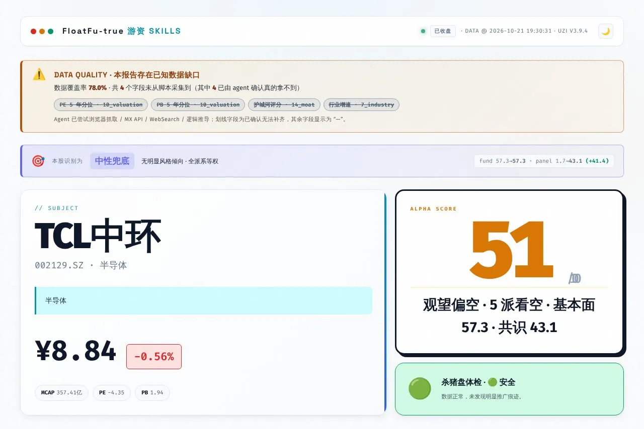Click the 数据正常，未发现明显推广痕迹 note
The image size is (644, 429).
point(482,396)
